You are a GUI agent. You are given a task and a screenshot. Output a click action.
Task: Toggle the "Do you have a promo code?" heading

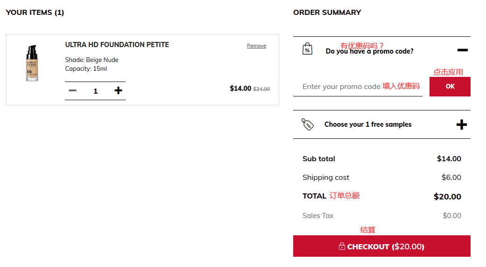(369, 51)
